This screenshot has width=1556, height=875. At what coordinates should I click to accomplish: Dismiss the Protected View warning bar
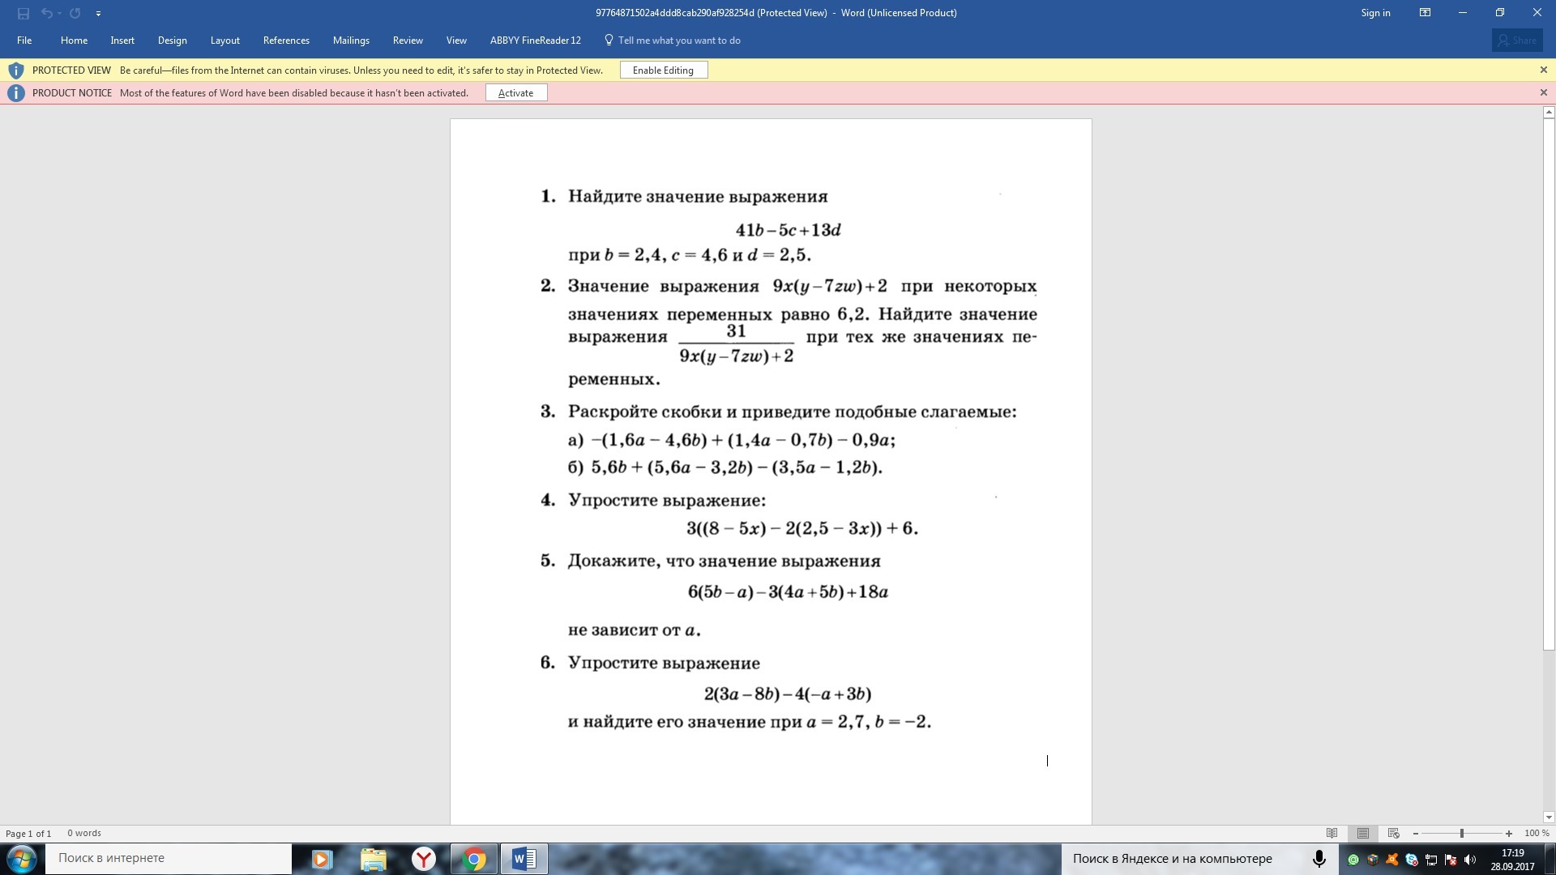point(1543,70)
